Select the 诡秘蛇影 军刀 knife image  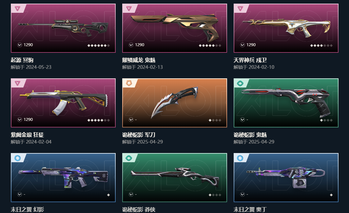tap(175, 101)
